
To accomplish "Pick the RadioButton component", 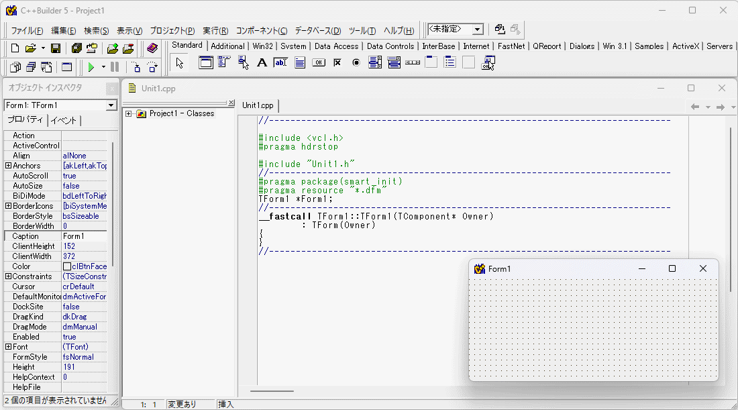I will click(356, 62).
